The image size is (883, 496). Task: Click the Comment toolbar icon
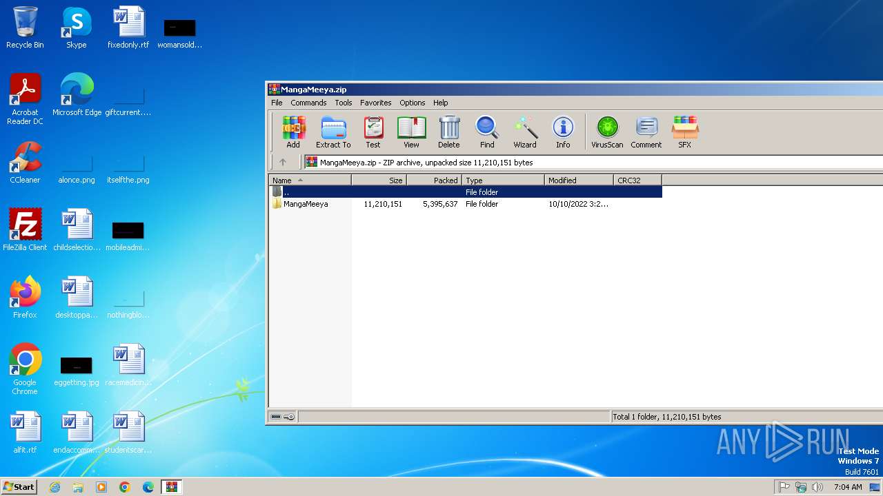(646, 132)
